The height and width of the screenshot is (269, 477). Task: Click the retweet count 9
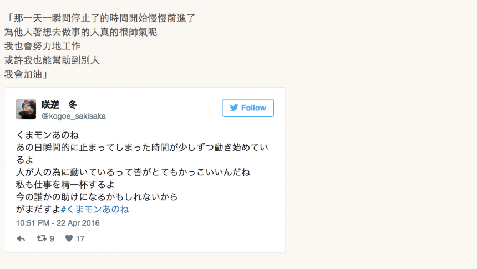(52, 238)
